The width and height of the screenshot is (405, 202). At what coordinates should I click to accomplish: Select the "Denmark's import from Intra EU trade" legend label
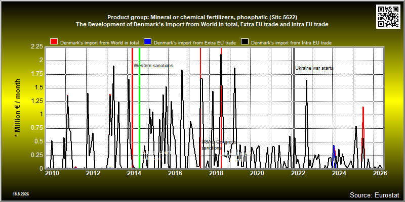tap(292, 43)
